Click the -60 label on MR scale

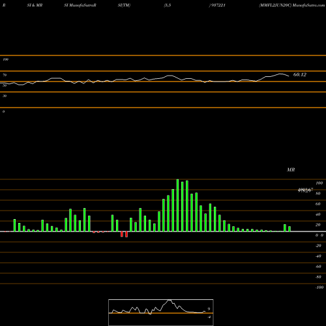click(318, 267)
